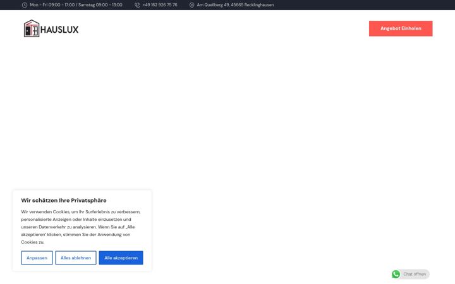The height and width of the screenshot is (284, 455).
Task: Call phone number +49 162 926 75 76
Action: point(160,5)
